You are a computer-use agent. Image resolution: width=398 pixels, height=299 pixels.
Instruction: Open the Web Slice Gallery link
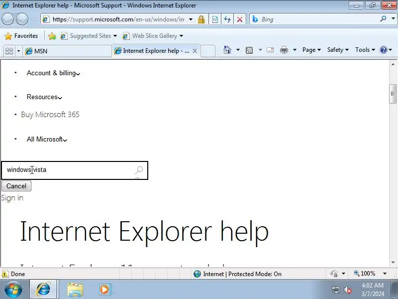[153, 36]
